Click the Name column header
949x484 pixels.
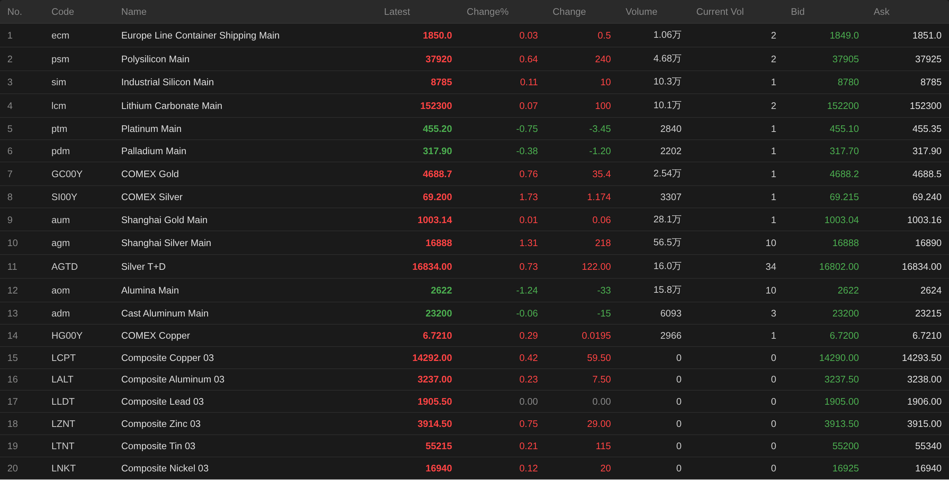[134, 12]
